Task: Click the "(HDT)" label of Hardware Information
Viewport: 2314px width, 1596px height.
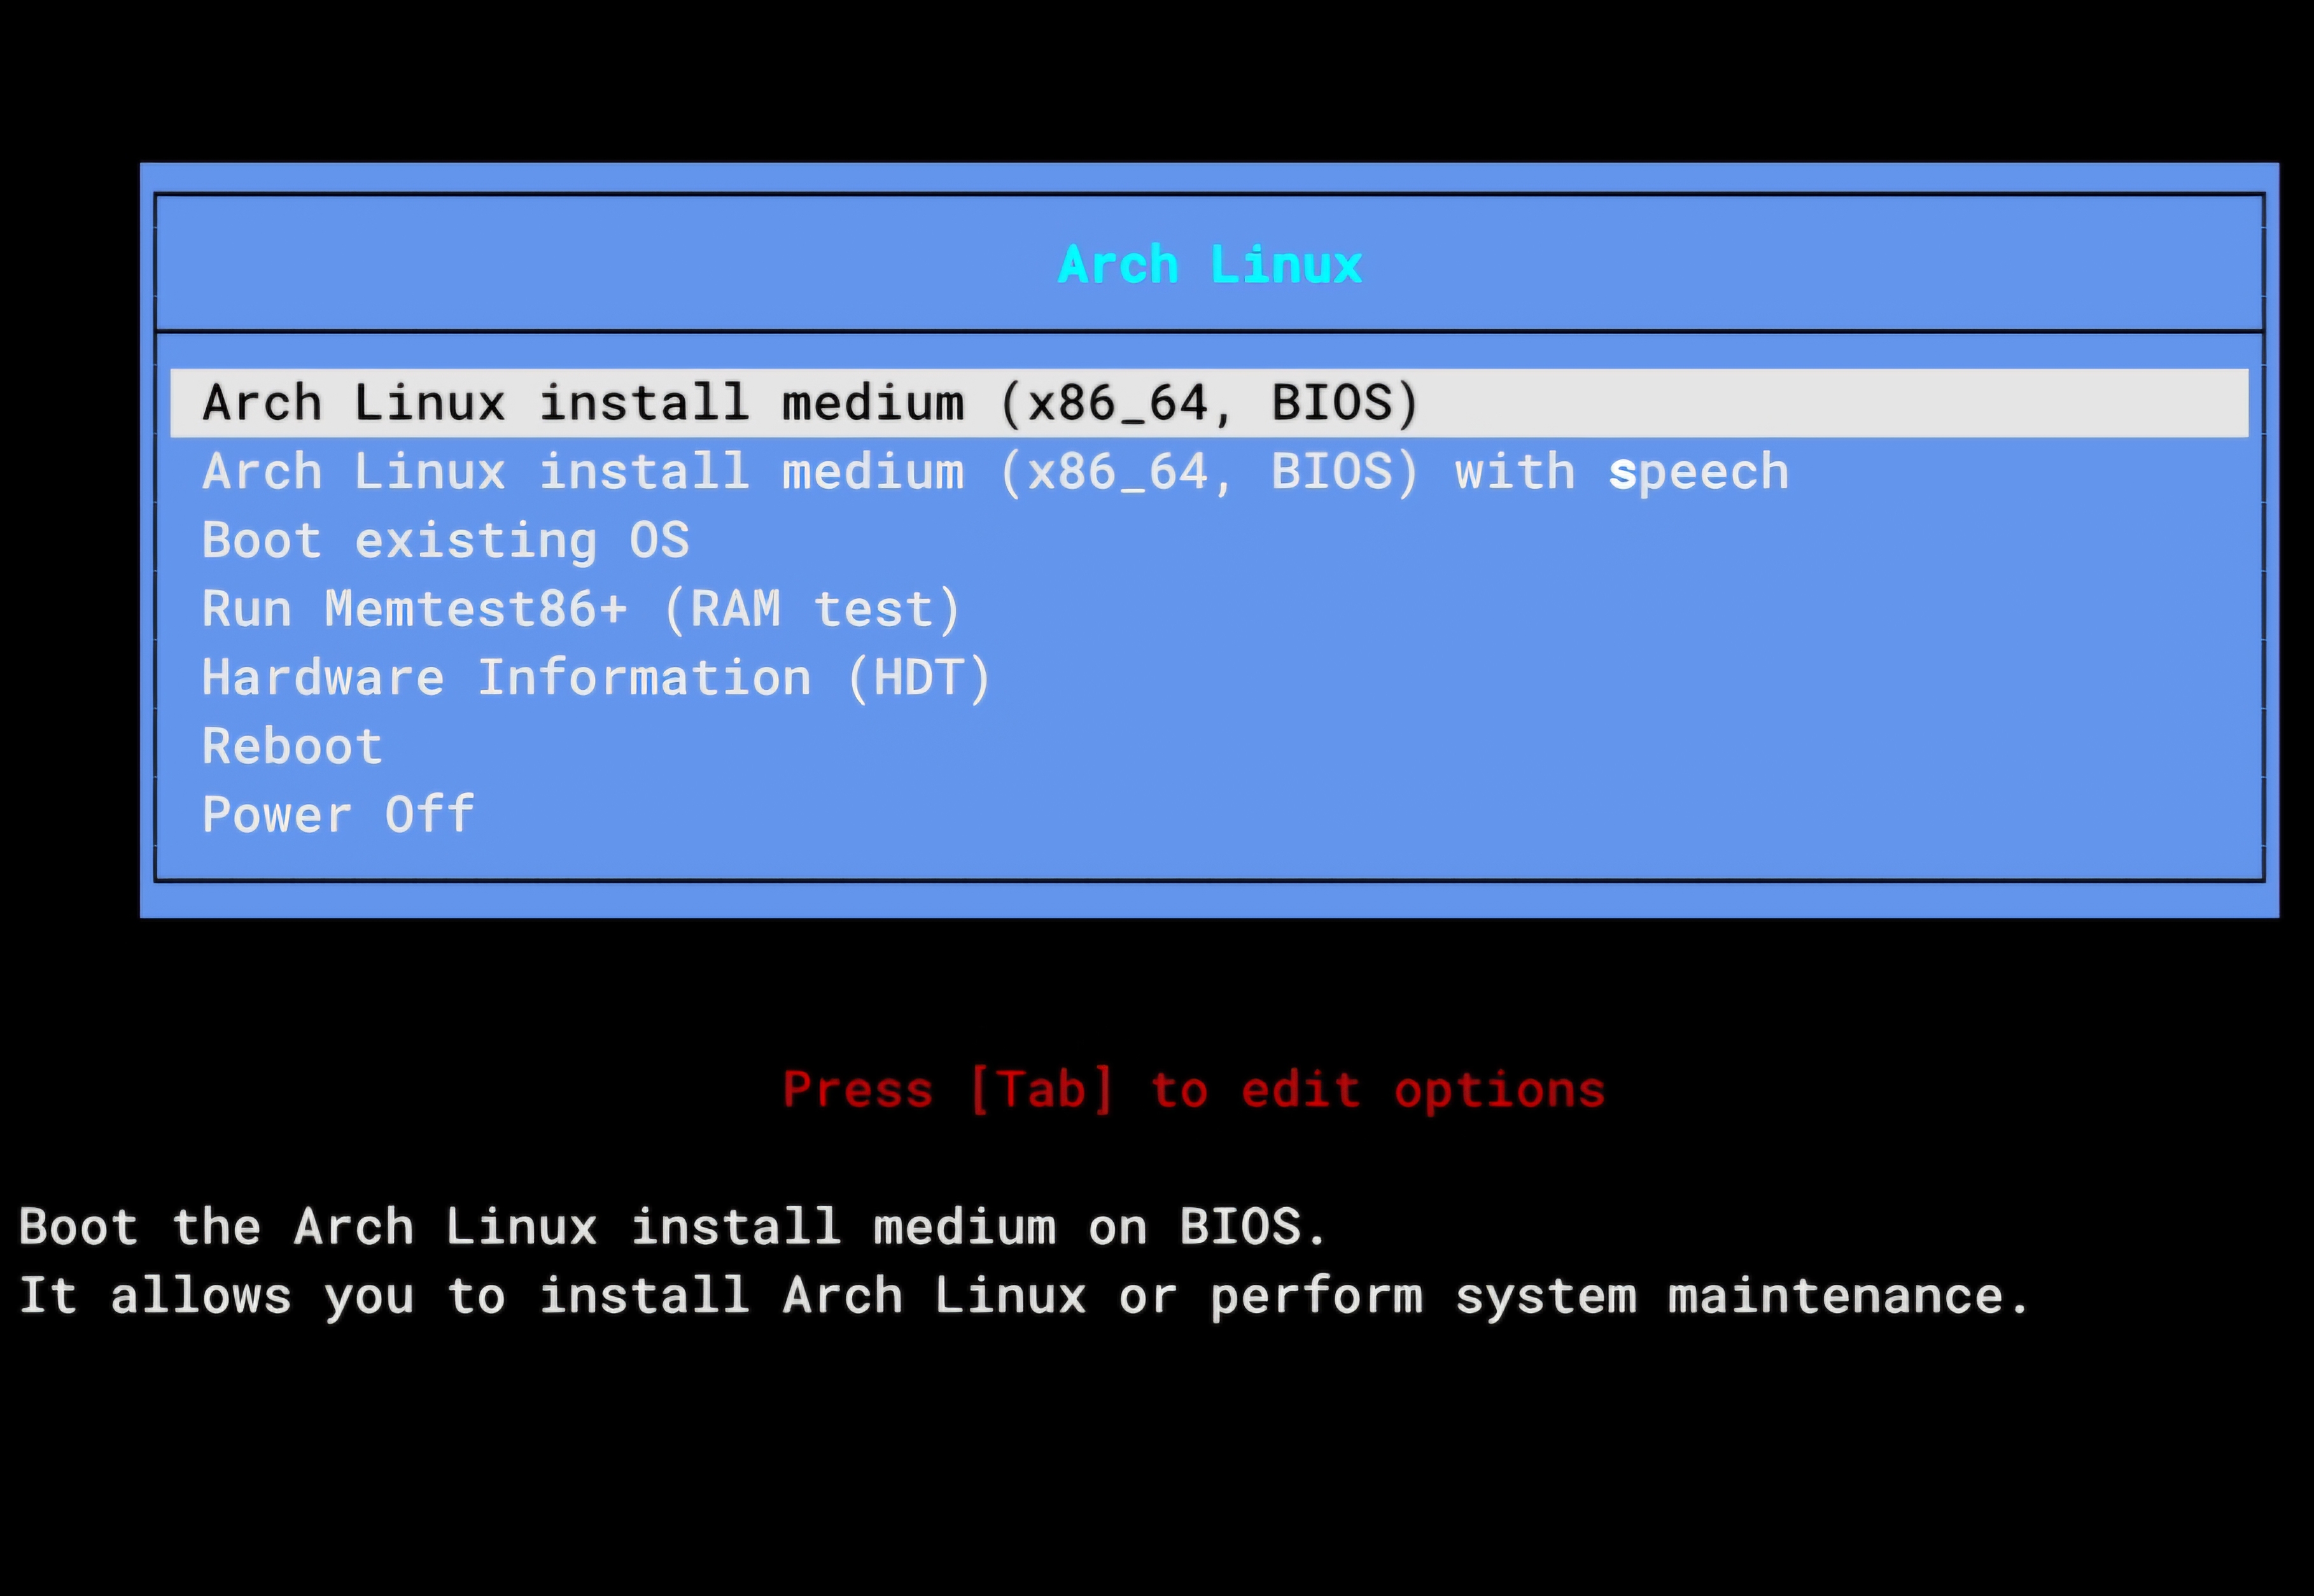Action: point(918,678)
